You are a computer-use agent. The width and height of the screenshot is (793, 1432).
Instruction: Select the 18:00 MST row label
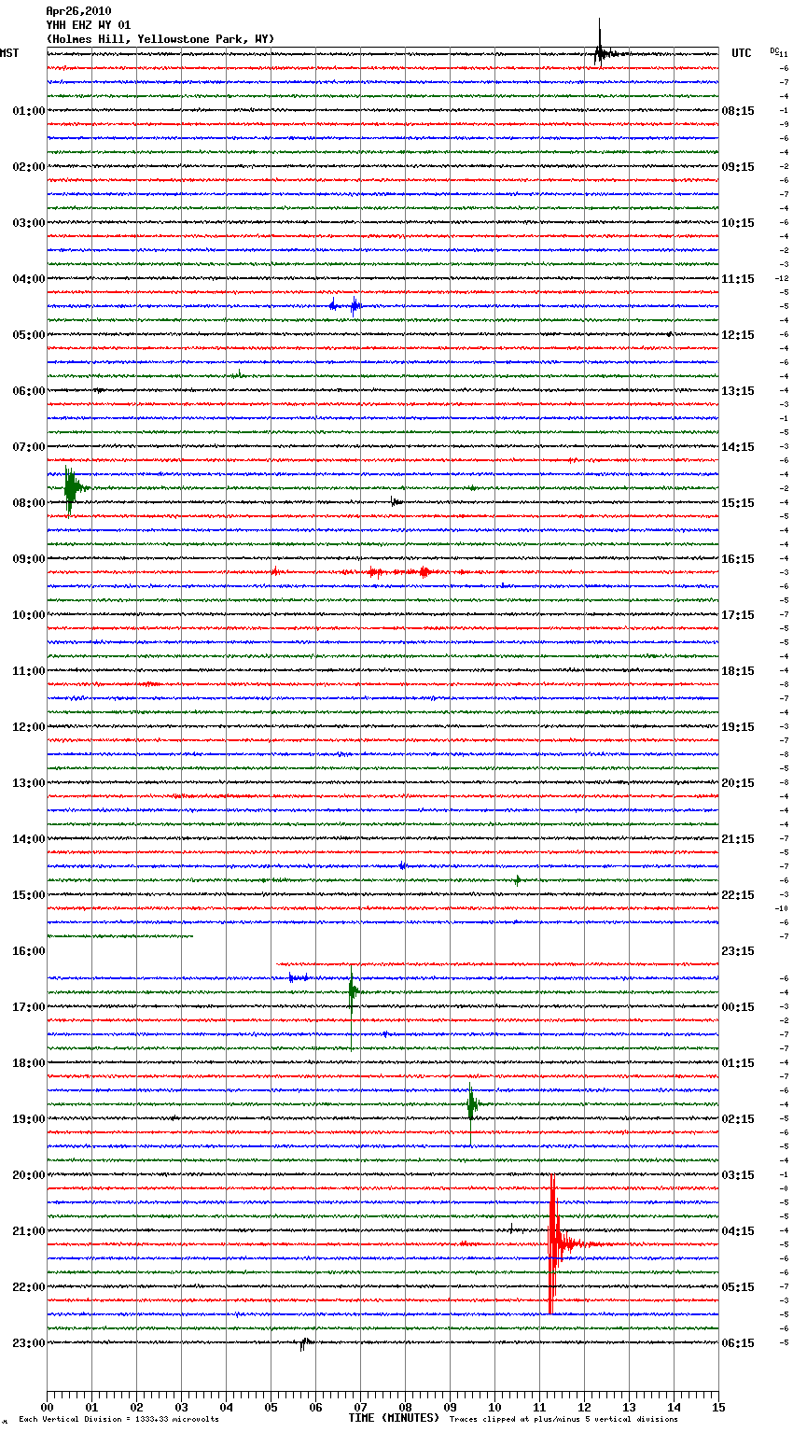pos(29,1063)
